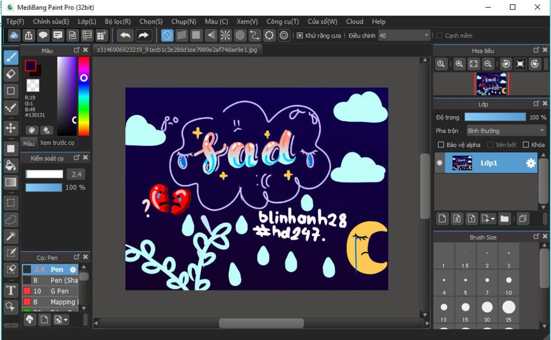This screenshot has height=340, width=551.
Task: Open Pha trộn blending mode dropdown
Action: coord(506,131)
